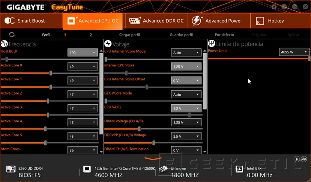Click the DDRVPP Voltage slider handle

tap(154, 143)
